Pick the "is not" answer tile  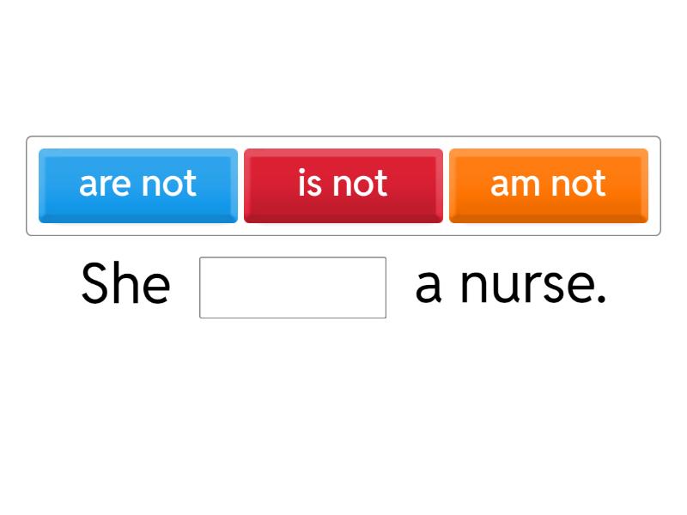pos(343,185)
